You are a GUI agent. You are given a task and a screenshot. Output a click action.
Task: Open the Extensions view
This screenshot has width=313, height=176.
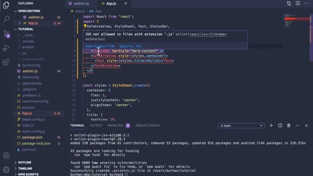tap(6, 62)
